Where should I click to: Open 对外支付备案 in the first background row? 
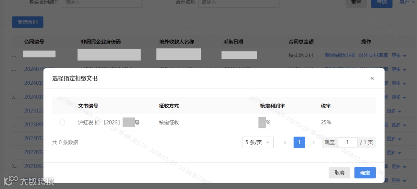(373, 55)
